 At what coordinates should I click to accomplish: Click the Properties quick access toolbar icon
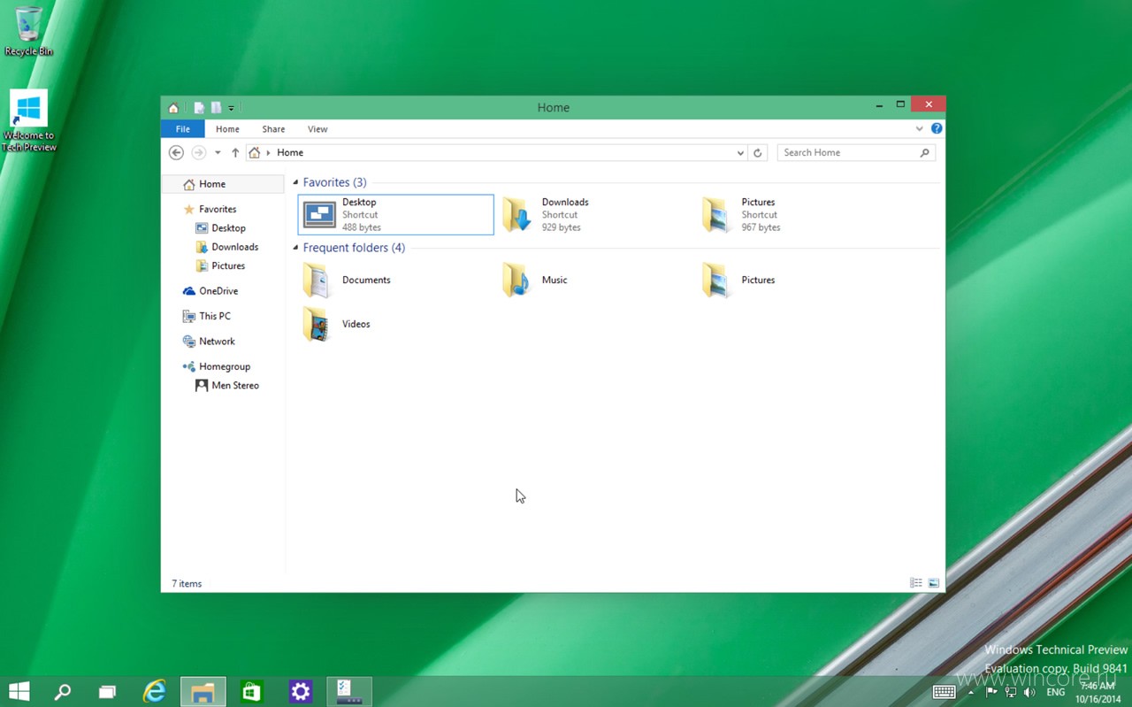[x=199, y=108]
